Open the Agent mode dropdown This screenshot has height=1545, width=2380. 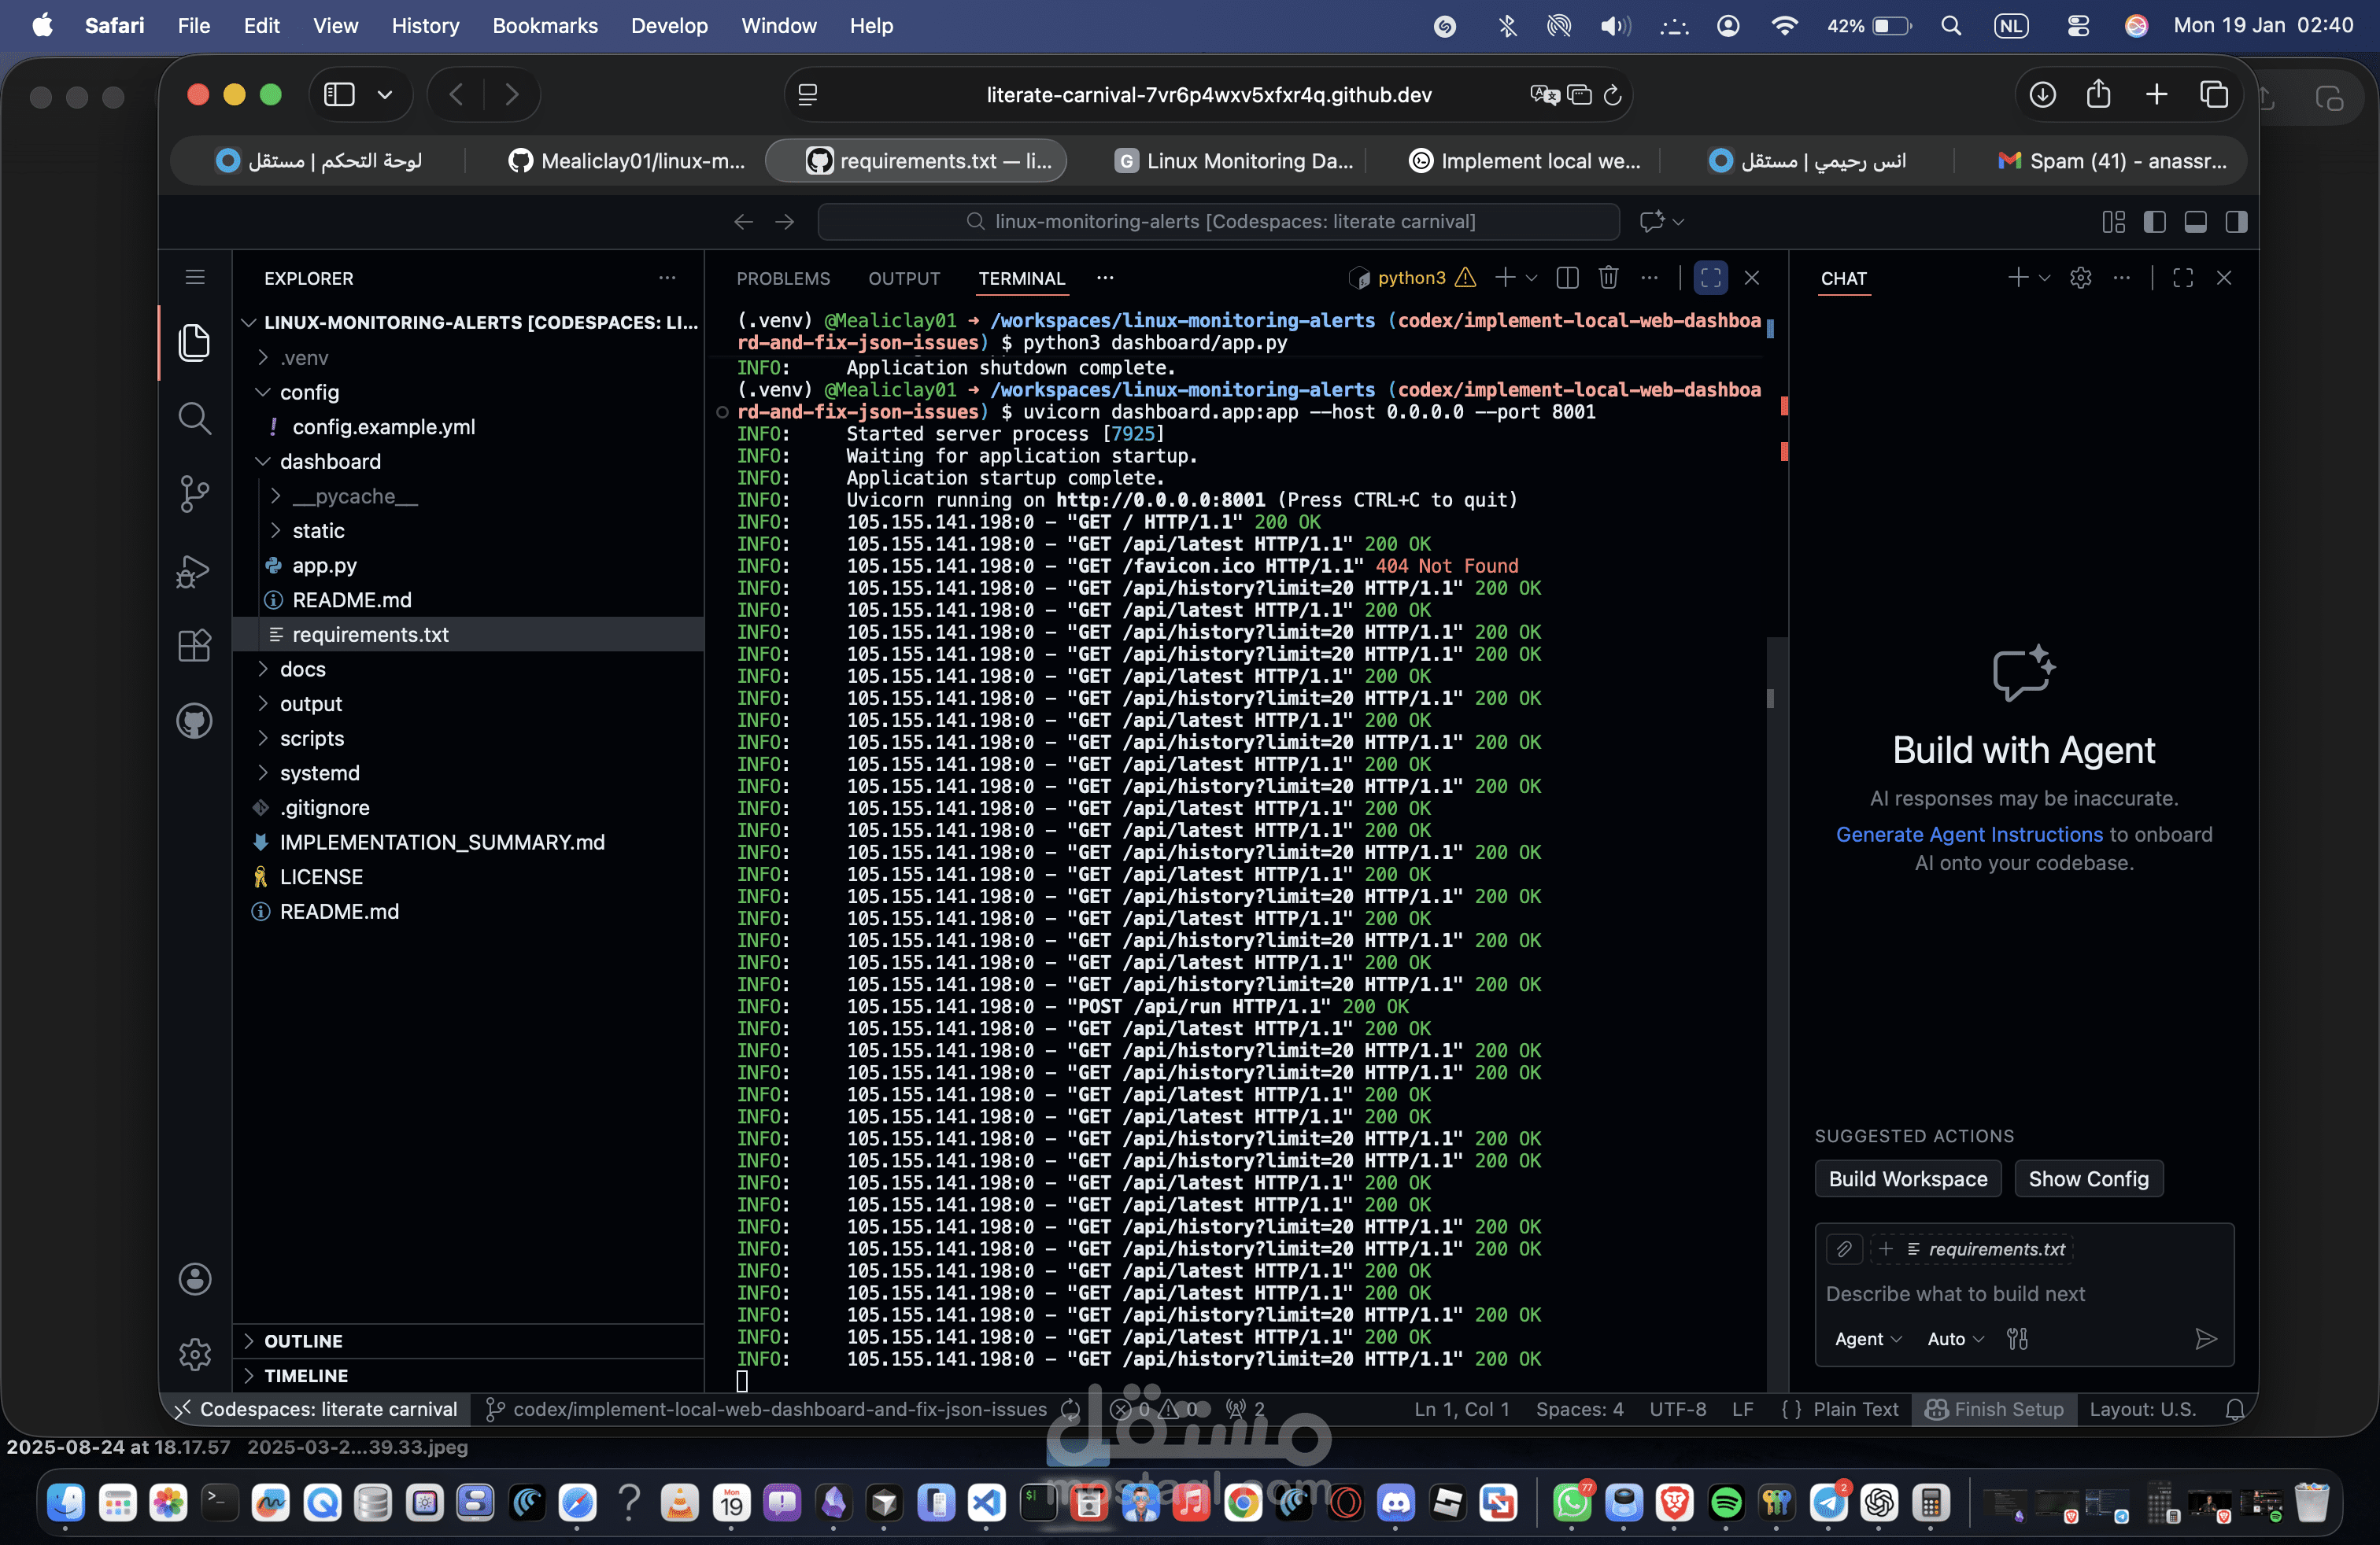click(1867, 1339)
